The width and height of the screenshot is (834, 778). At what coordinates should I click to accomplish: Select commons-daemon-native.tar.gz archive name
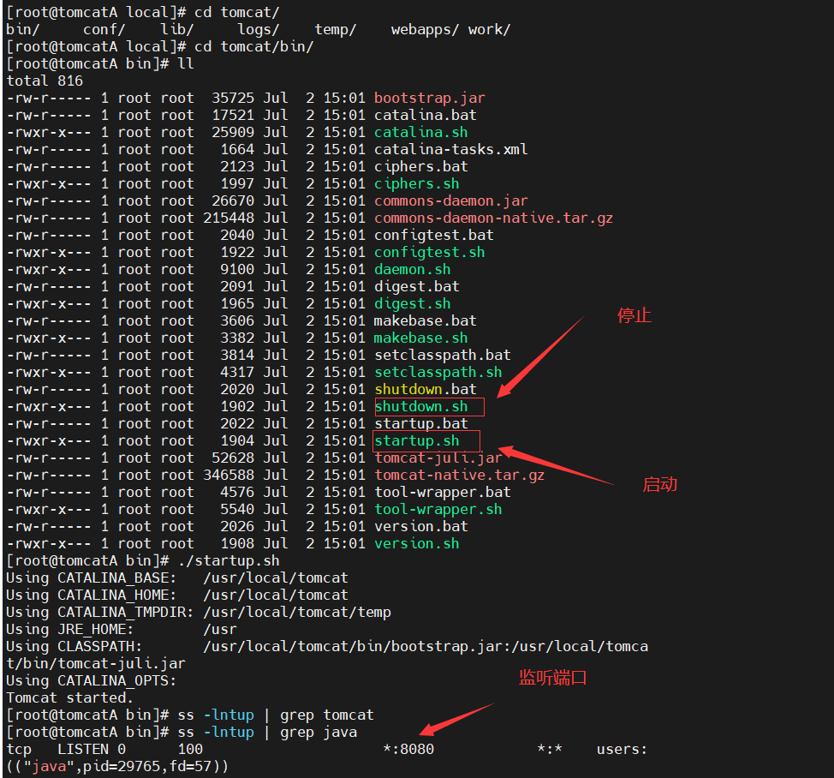pyautogui.click(x=493, y=218)
